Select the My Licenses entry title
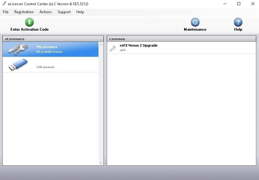 pos(47,47)
